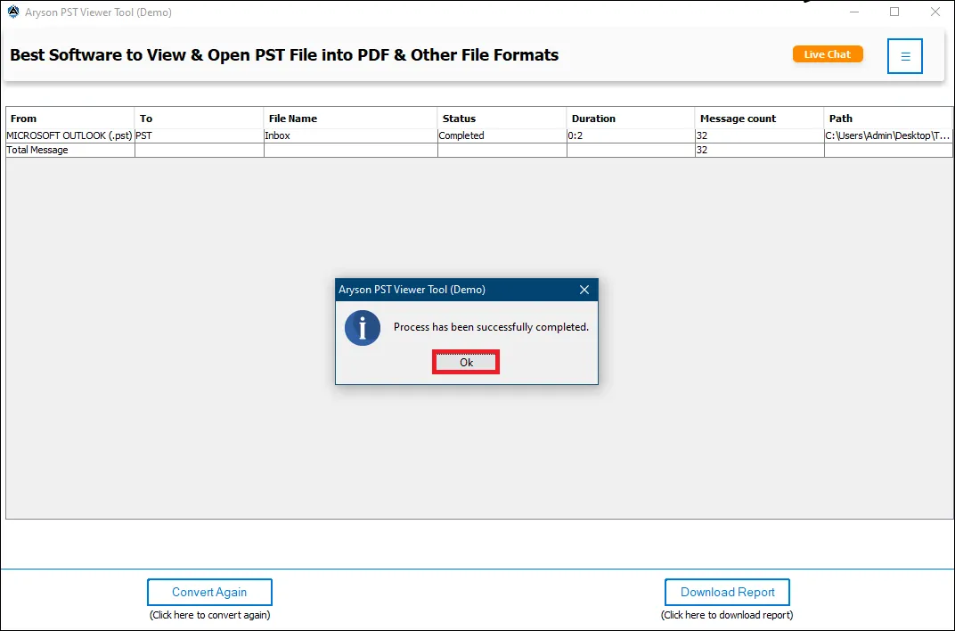
Task: Click the Total Message row label
Action: [70, 150]
